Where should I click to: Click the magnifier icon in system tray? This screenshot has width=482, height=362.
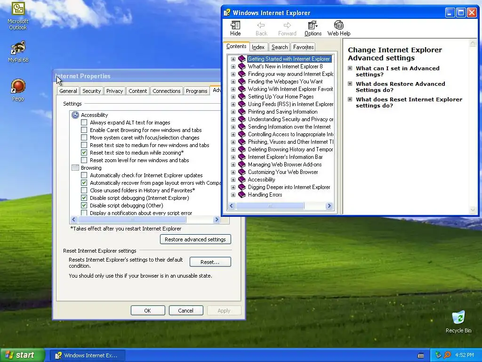447,355
